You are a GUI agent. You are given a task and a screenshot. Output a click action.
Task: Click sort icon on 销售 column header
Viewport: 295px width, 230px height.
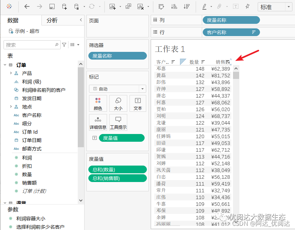point(228,62)
